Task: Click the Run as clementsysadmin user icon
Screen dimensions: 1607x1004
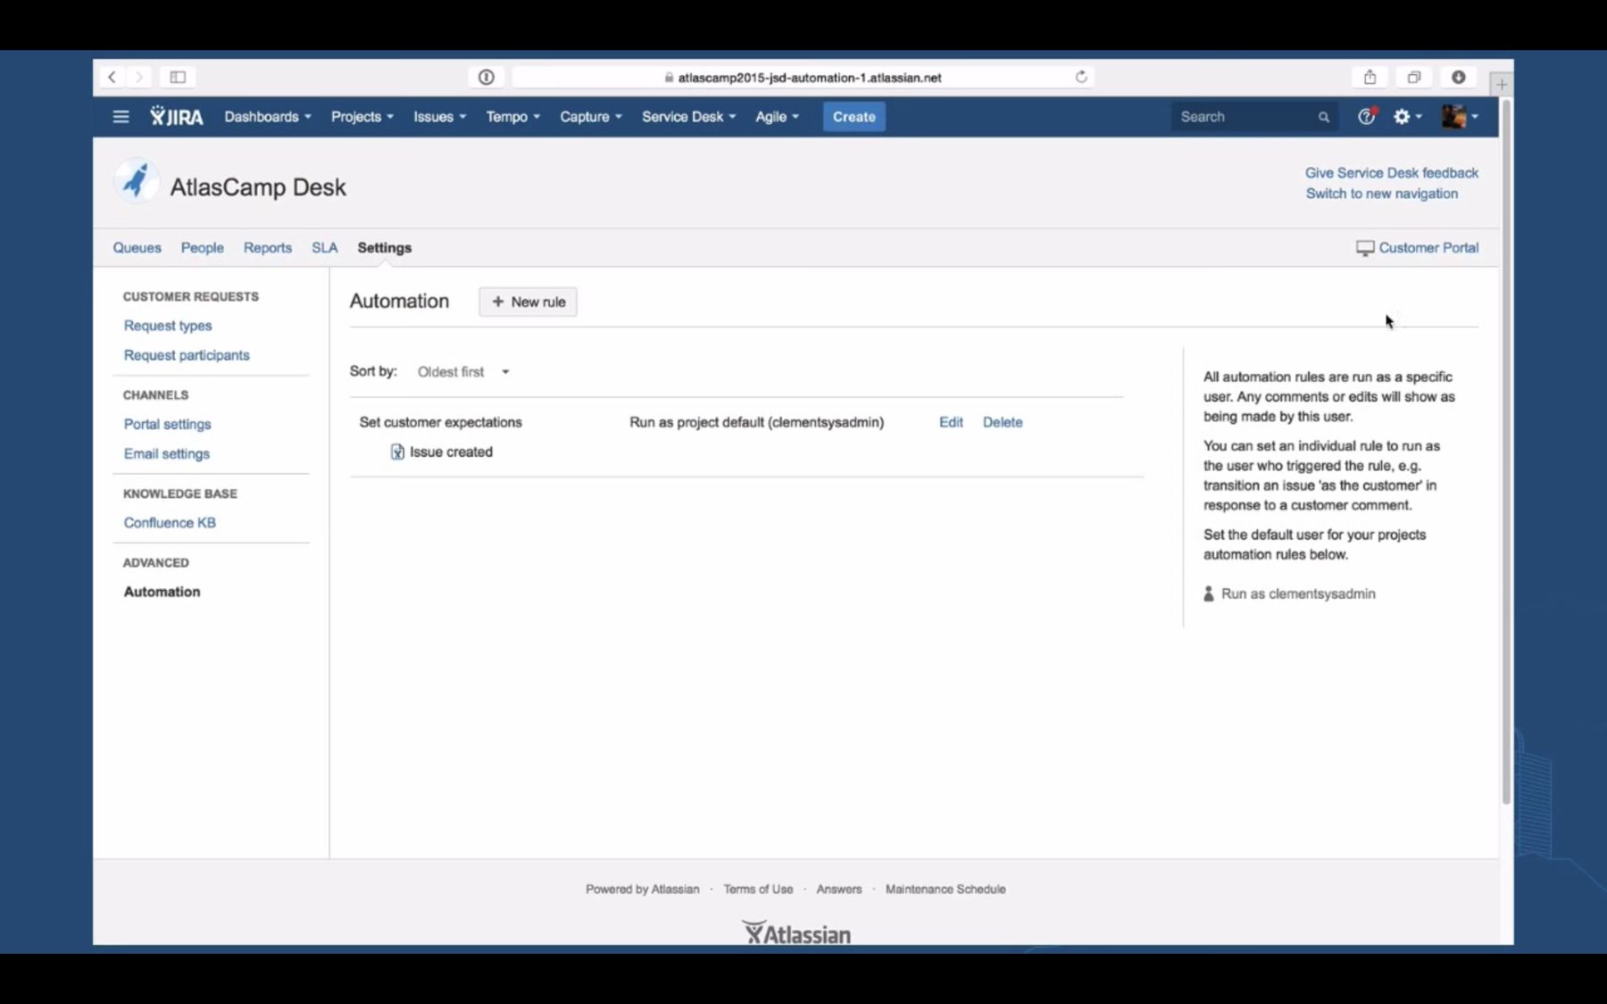Action: click(1209, 593)
